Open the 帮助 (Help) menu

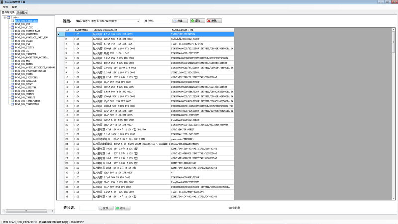pos(14,7)
